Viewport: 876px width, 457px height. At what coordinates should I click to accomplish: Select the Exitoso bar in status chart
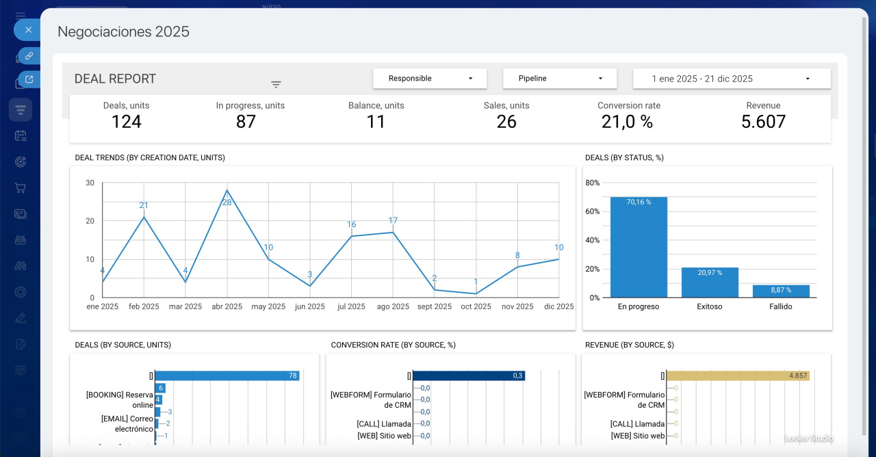point(710,282)
